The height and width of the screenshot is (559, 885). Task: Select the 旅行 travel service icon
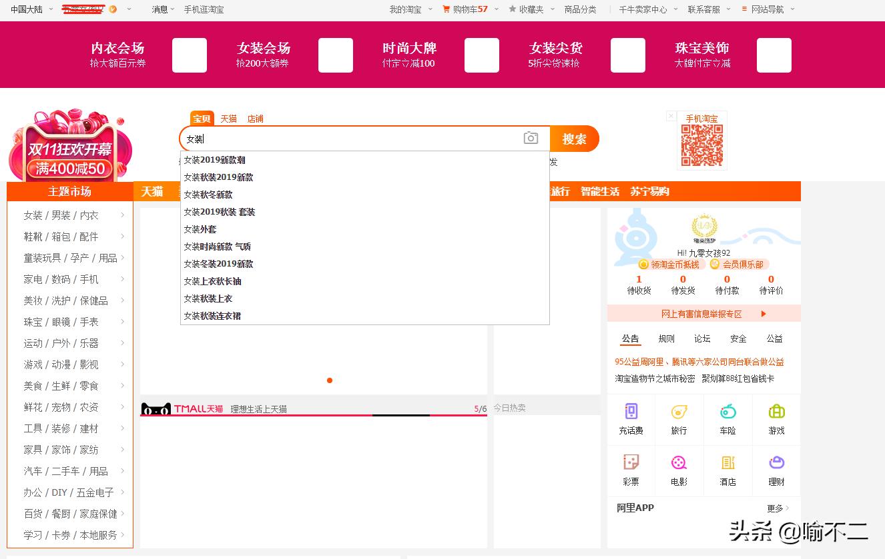[x=679, y=419]
